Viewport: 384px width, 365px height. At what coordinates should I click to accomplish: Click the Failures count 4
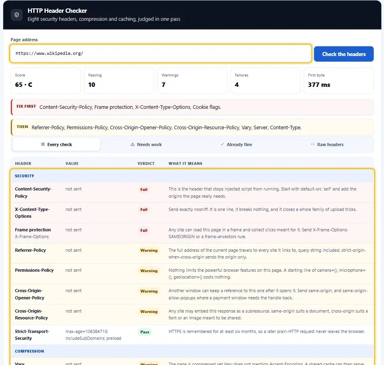point(236,85)
